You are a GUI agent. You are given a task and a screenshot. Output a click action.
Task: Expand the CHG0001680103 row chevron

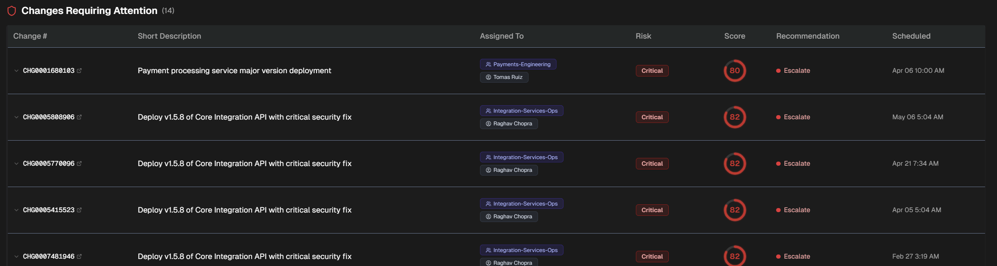click(16, 71)
